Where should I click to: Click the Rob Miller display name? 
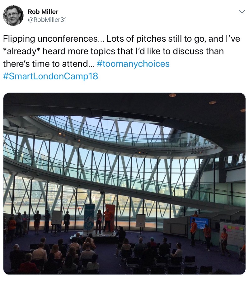(x=43, y=12)
